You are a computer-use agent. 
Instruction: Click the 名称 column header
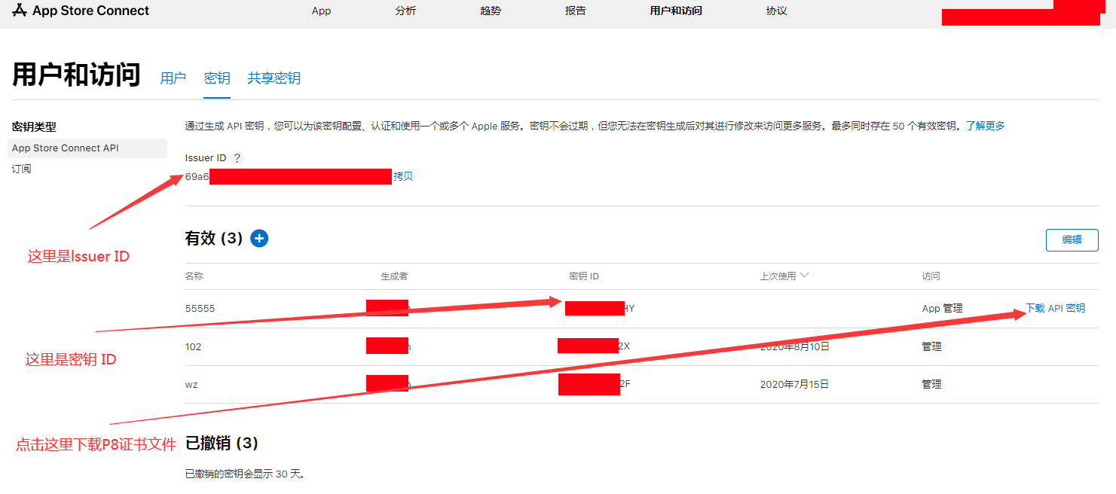(194, 276)
